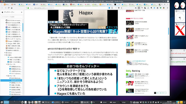Image resolution: width=186 pixels, height=104 pixels.
Task: Open LINE恋愛リアリティーショー recommendation
Action: pos(137,44)
